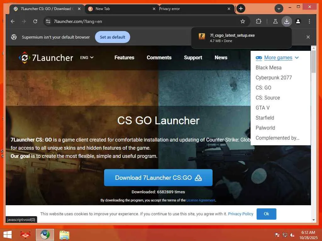Open the Extensions puzzle icon
The width and height of the screenshot is (322, 241).
point(258,21)
